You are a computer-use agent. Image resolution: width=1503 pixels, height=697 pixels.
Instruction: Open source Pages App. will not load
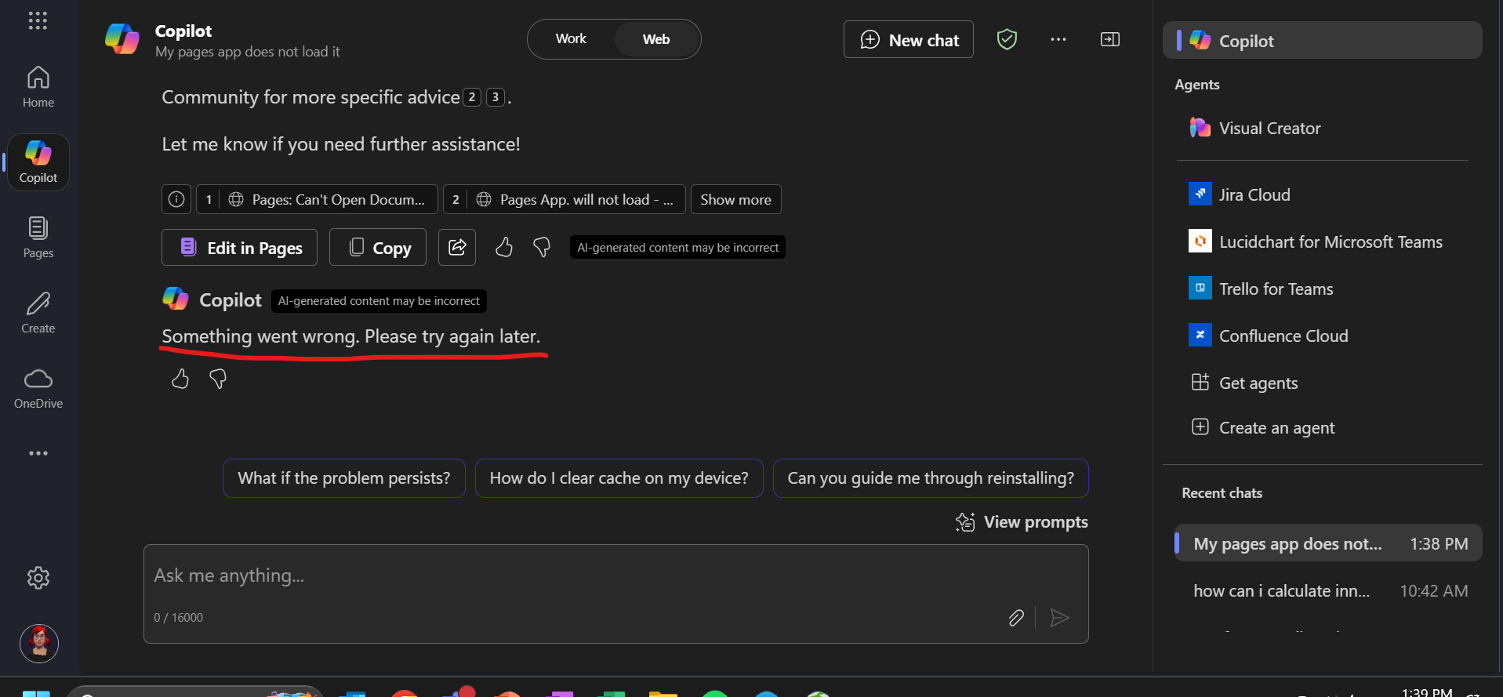565,199
